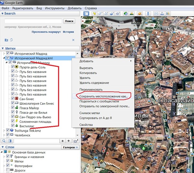Uncheck the Пласа Майор checkbox in list
Viewport: 194px width, 173px height.
tap(13, 107)
